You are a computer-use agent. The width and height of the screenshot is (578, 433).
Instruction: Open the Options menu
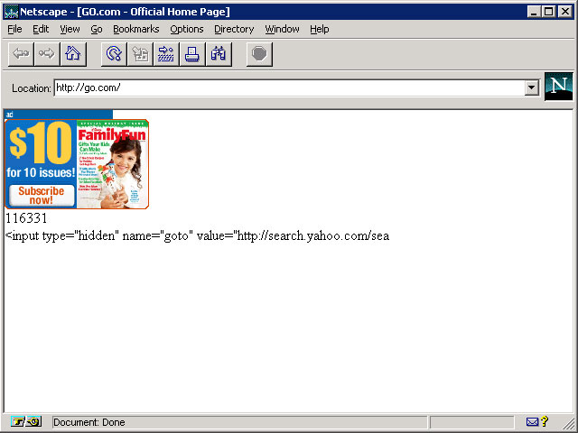click(187, 29)
